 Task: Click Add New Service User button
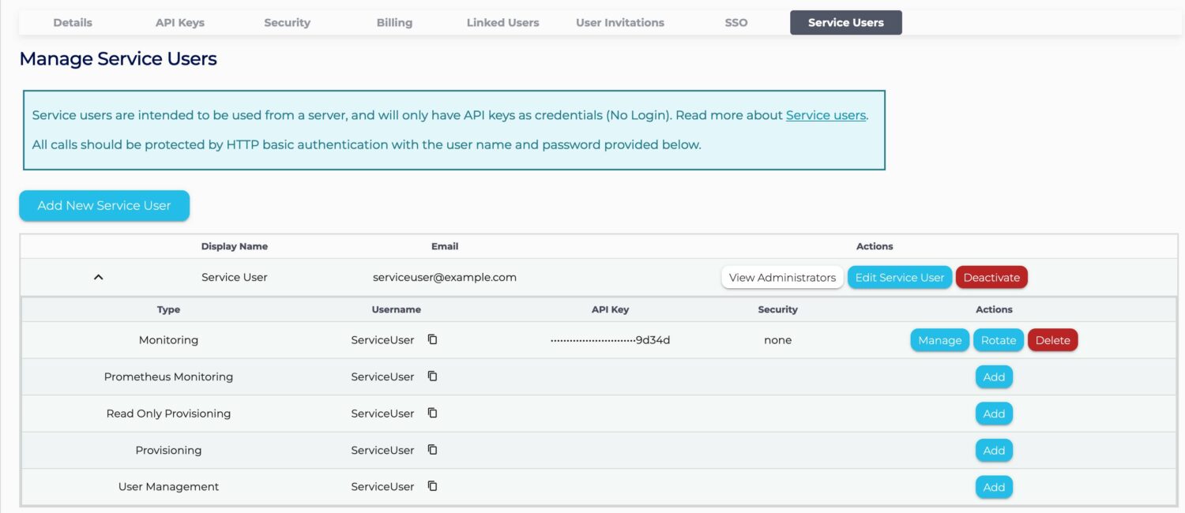click(104, 205)
